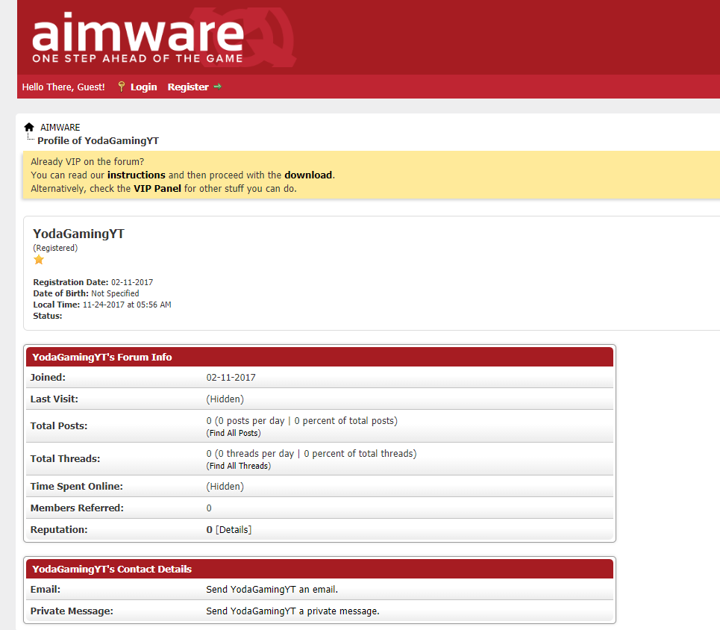Click Find All Posts link
The height and width of the screenshot is (630, 720).
pyautogui.click(x=234, y=433)
